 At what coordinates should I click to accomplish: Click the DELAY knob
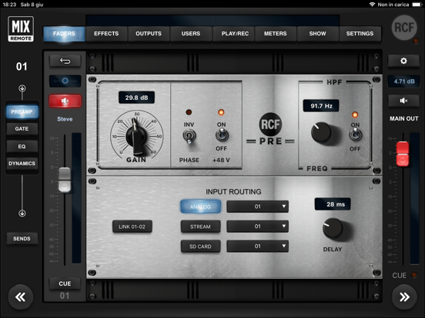click(x=333, y=228)
